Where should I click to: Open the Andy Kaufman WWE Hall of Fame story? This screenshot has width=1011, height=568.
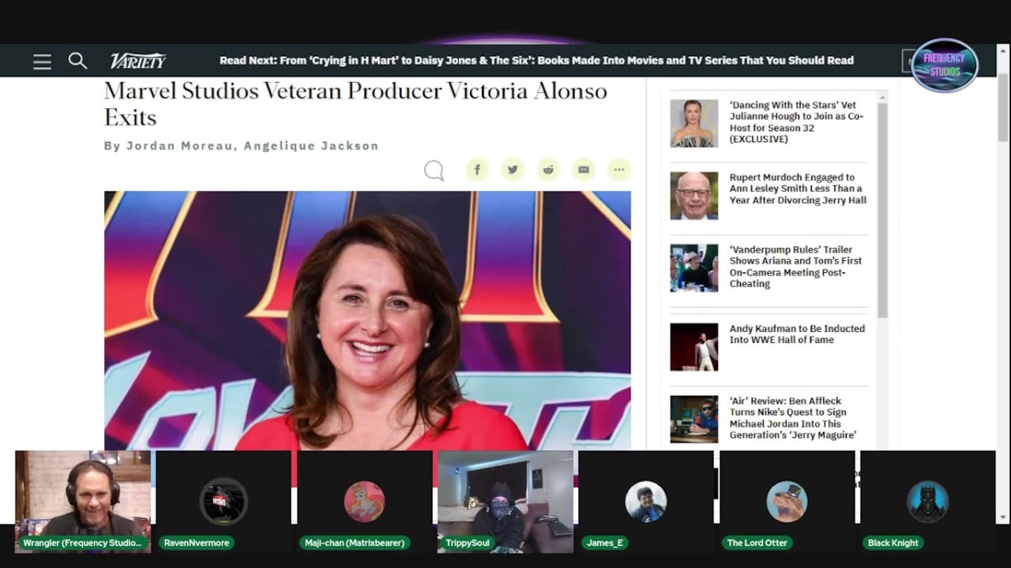click(x=797, y=334)
